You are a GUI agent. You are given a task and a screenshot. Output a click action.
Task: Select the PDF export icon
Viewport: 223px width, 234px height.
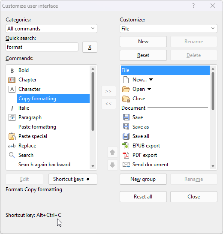click(126, 155)
